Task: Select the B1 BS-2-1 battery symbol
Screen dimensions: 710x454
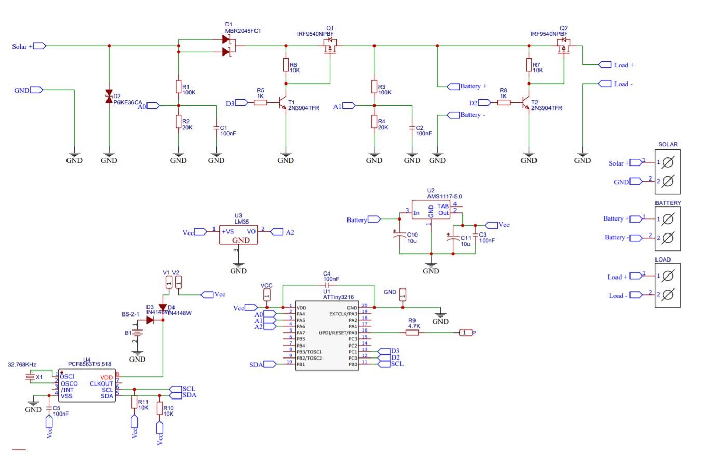Action: [x=138, y=333]
